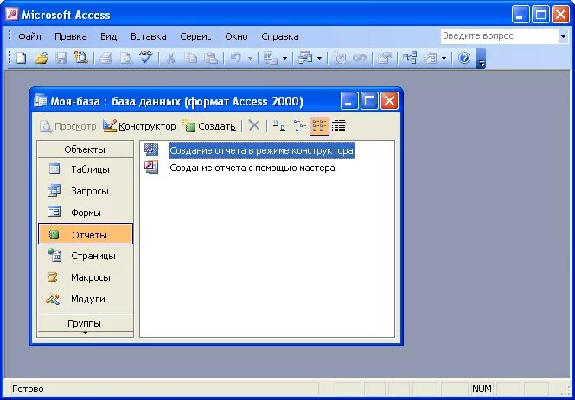Click the Print icon in toolbar

[106, 58]
